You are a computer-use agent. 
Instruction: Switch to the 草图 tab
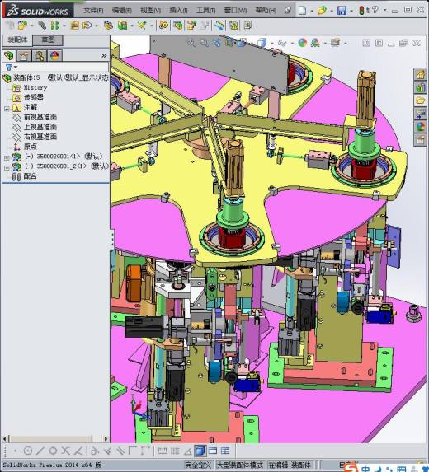click(48, 40)
